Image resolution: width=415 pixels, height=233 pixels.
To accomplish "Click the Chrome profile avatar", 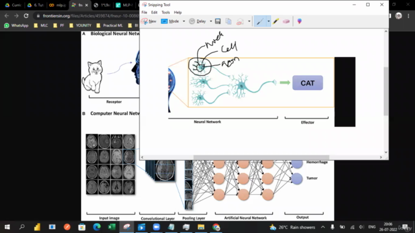I will (x=399, y=16).
